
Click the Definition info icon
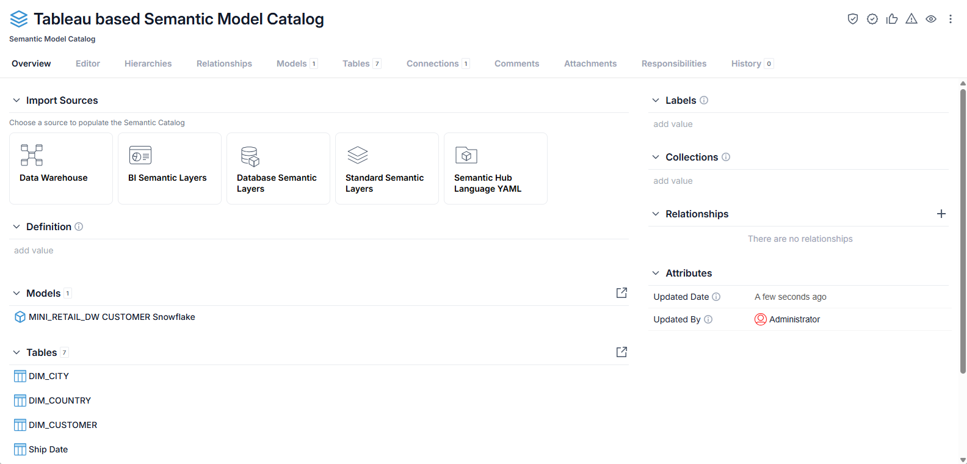tap(79, 227)
